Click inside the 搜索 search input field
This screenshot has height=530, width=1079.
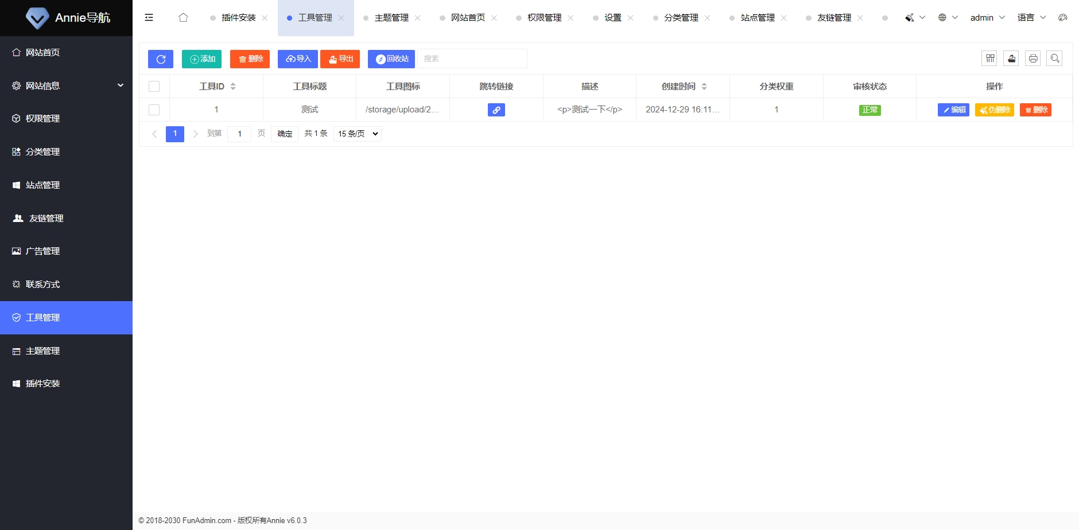click(x=471, y=58)
